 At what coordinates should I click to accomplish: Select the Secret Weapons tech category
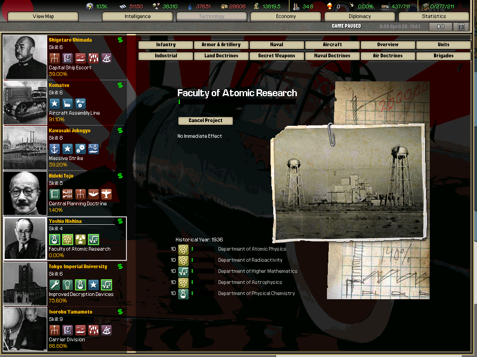pos(276,56)
